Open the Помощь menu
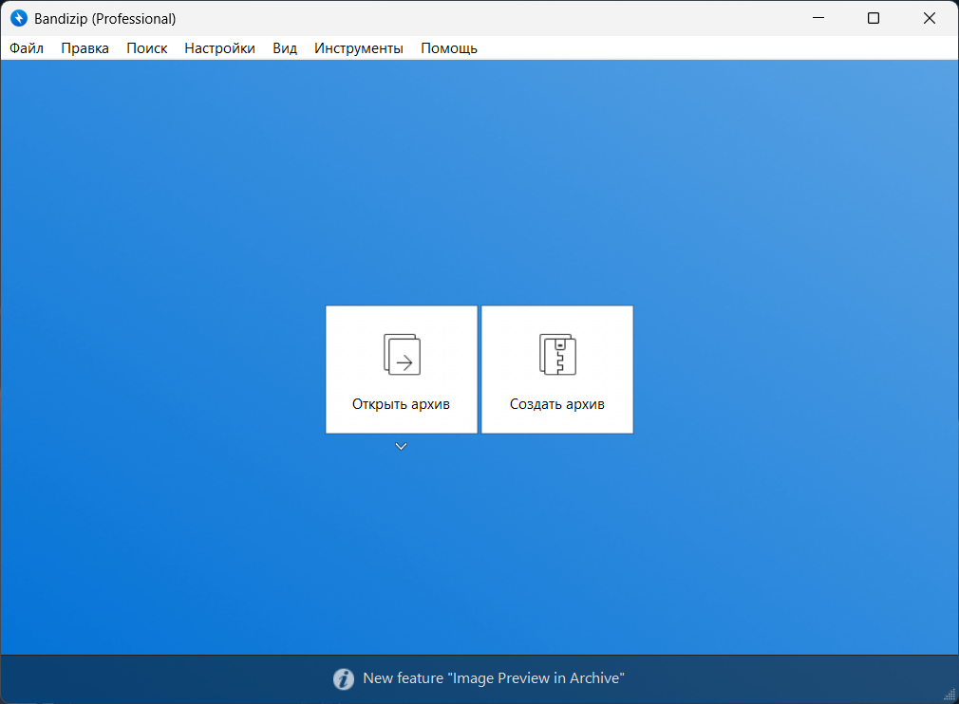 coord(449,48)
